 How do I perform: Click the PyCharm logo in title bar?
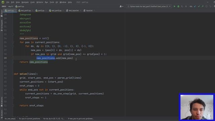pos(3,2)
